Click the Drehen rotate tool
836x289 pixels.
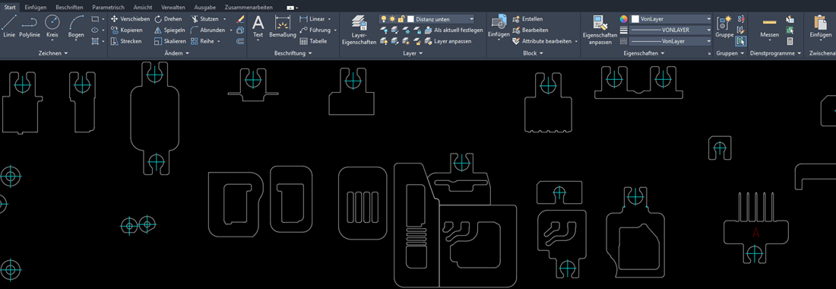coord(168,19)
